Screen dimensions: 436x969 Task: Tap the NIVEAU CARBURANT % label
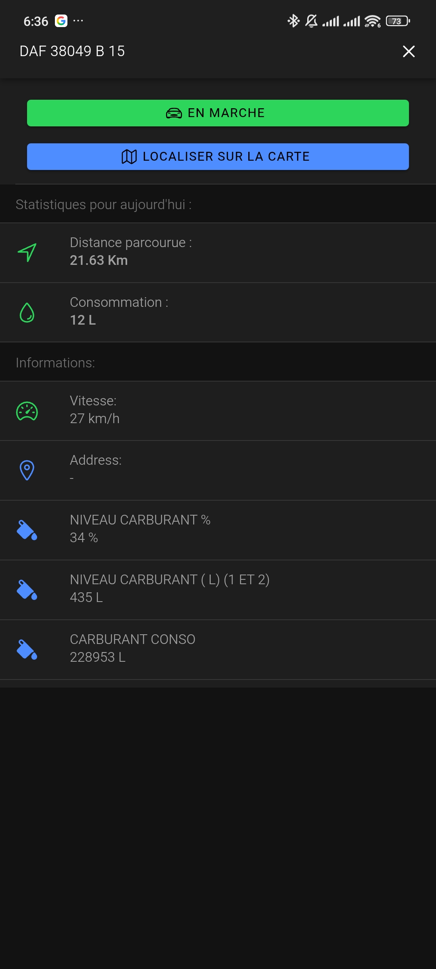click(140, 520)
